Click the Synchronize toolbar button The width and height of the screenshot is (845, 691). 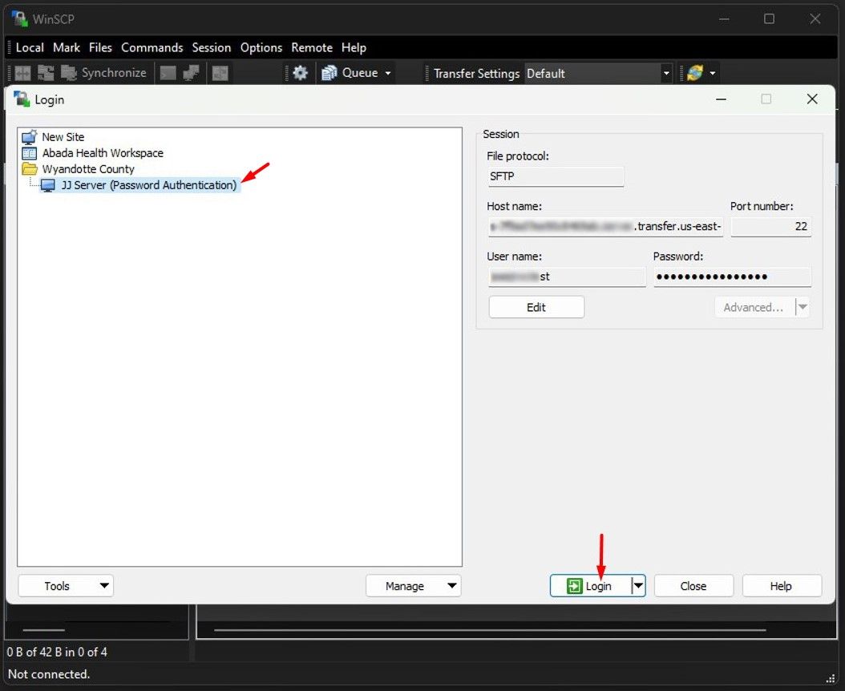pyautogui.click(x=103, y=73)
